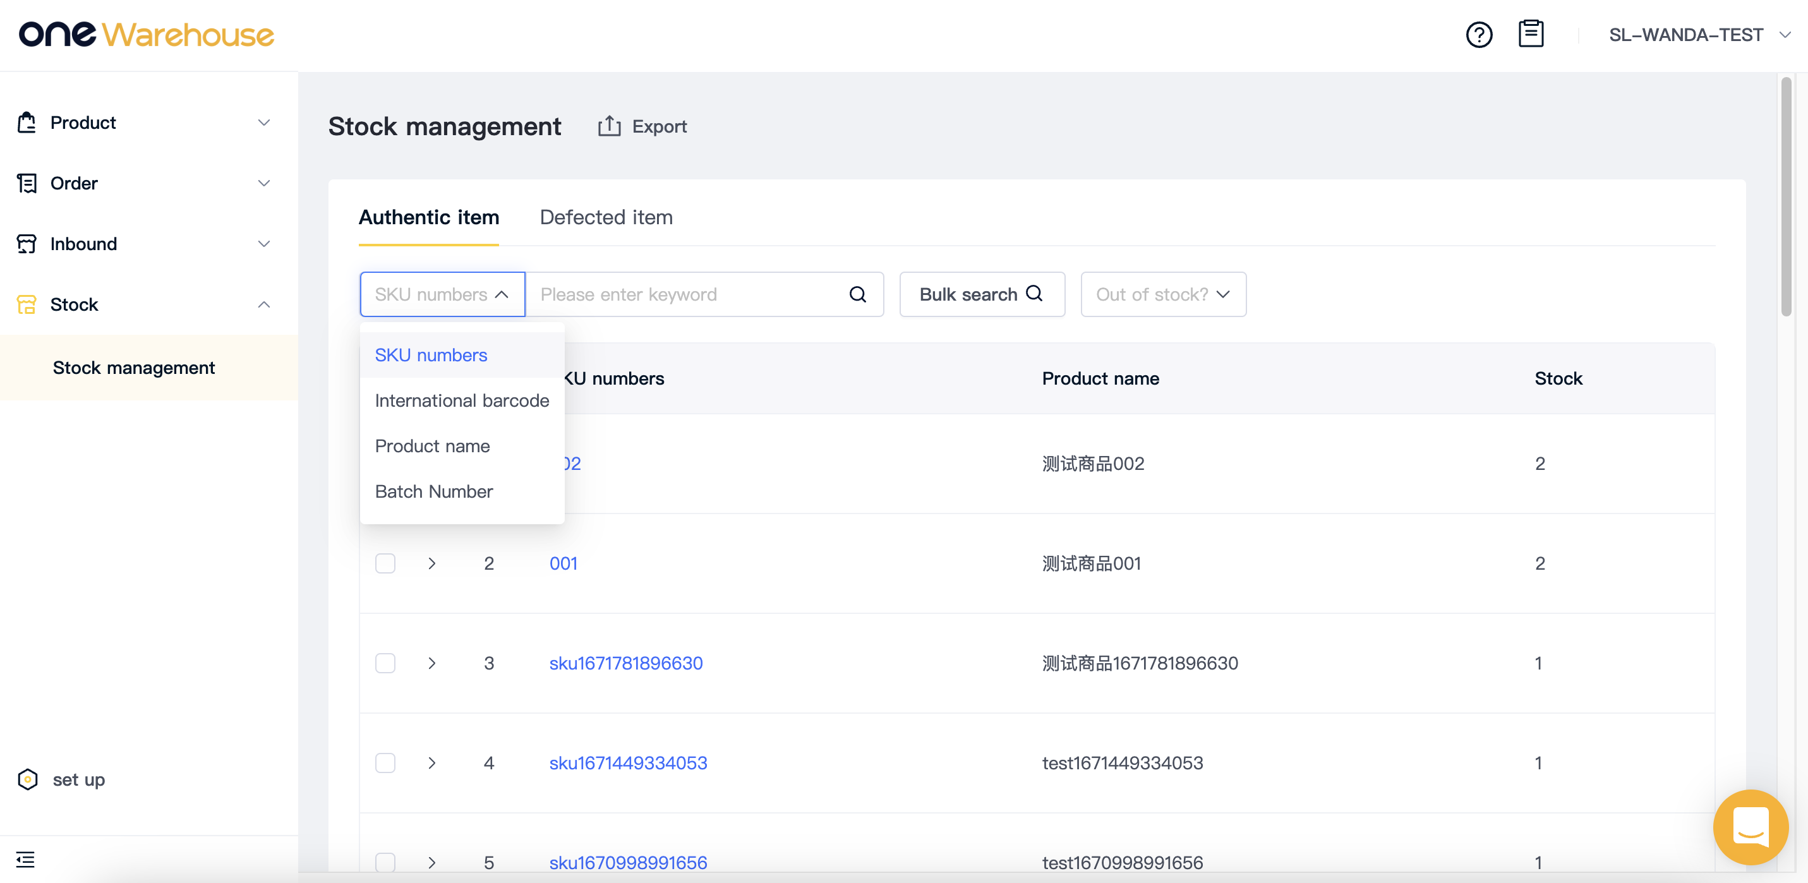The height and width of the screenshot is (883, 1808).
Task: Open SKU link 001
Action: pos(563,563)
